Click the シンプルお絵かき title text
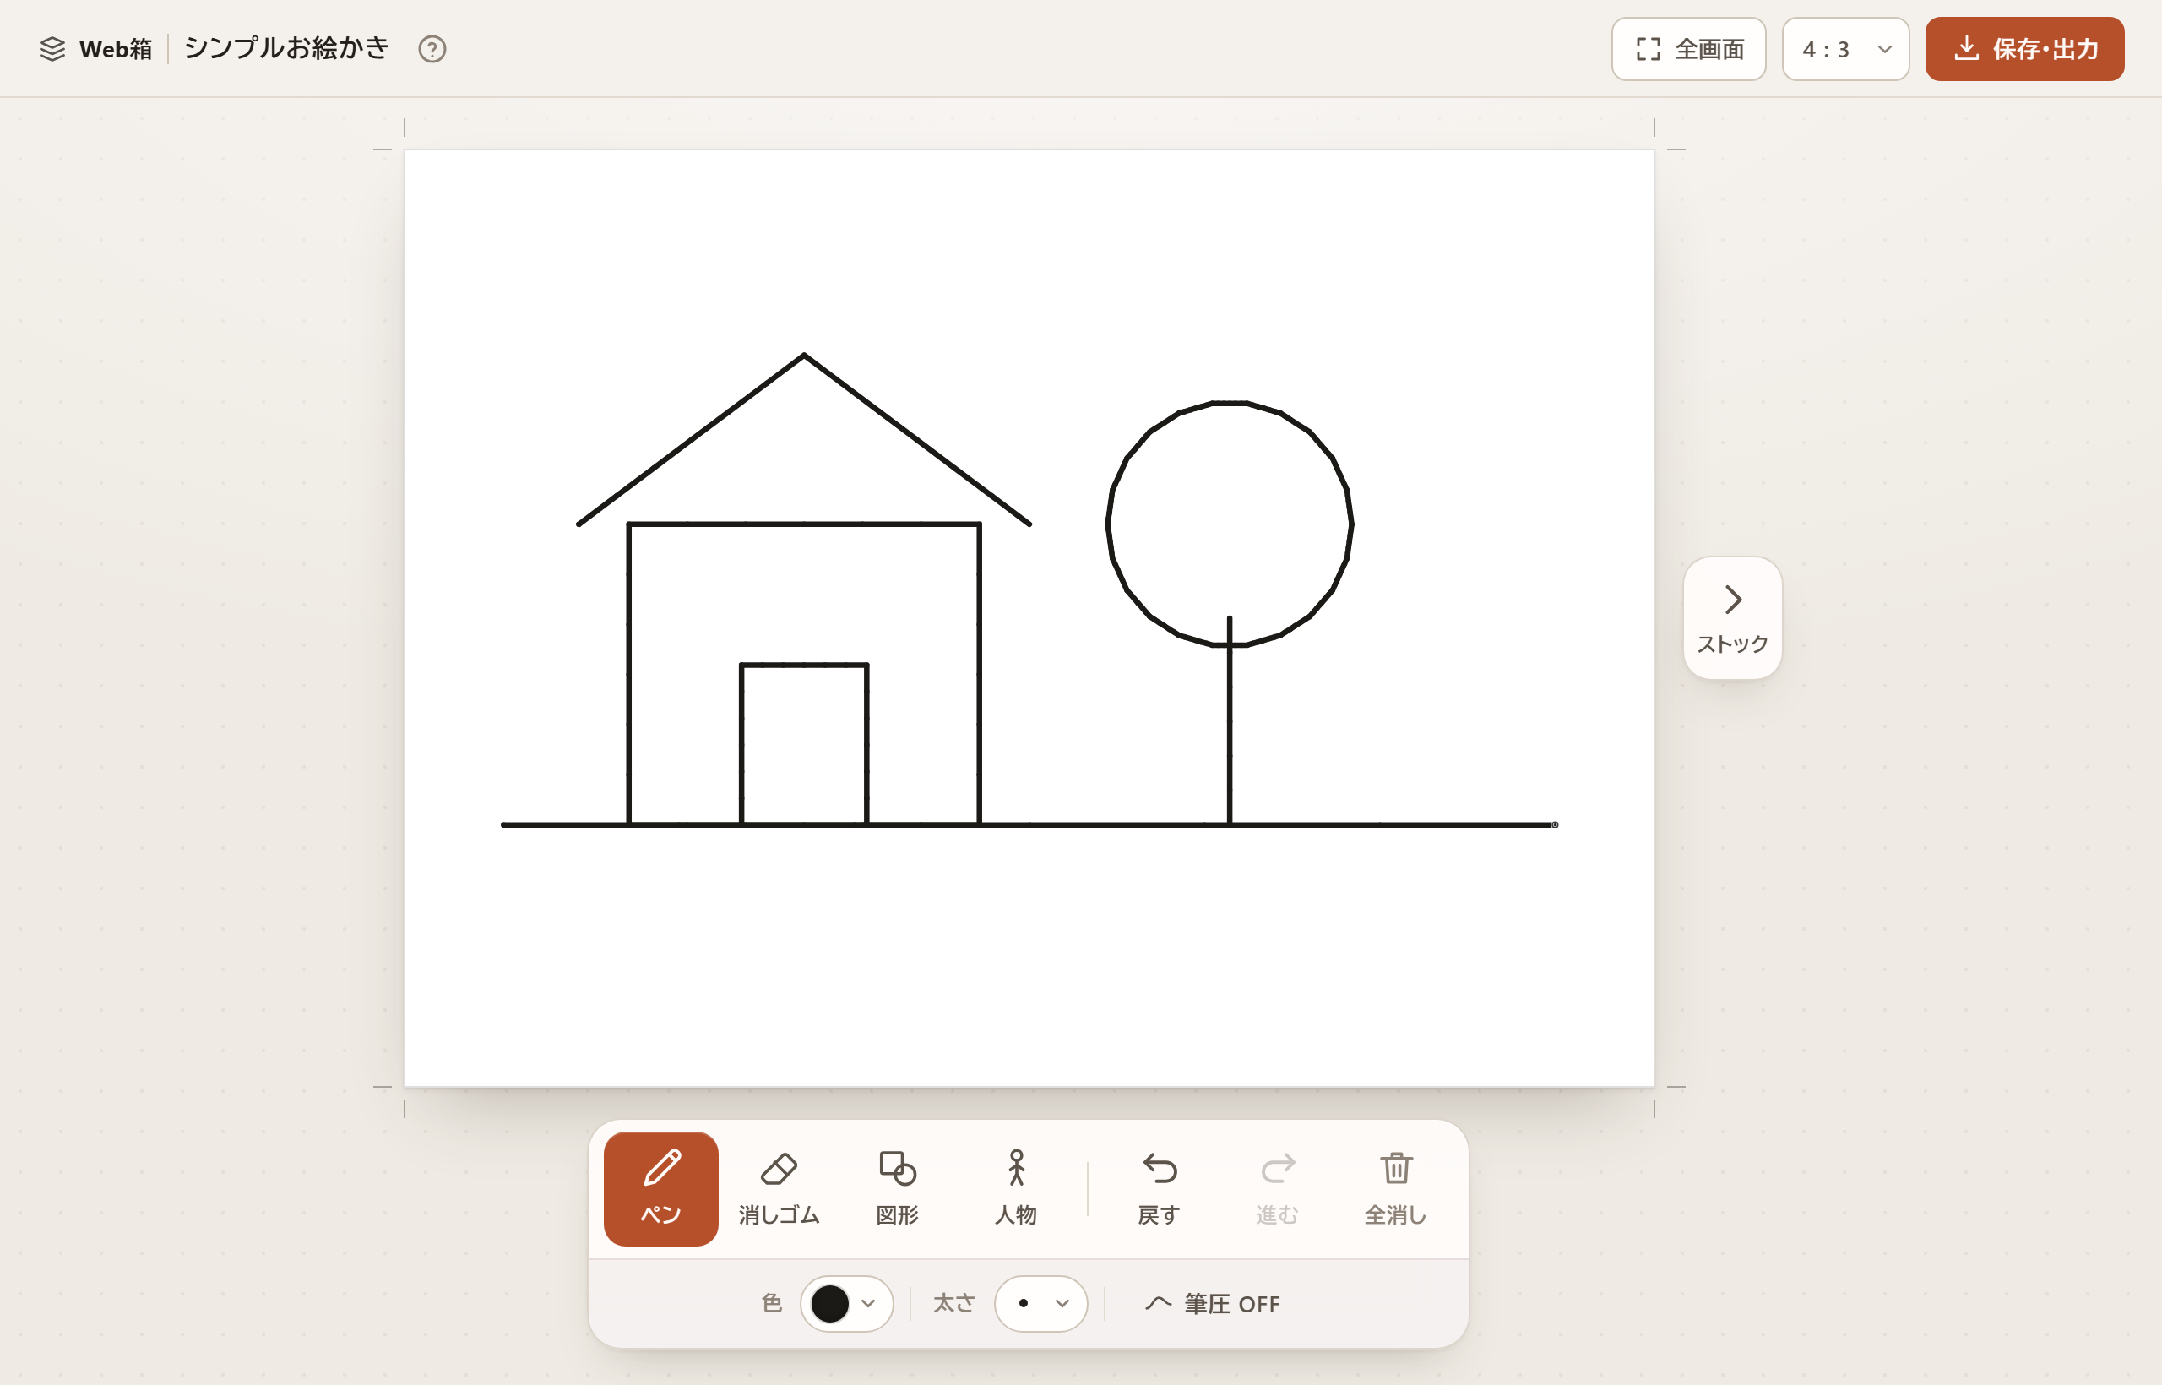This screenshot has width=2162, height=1385. click(286, 49)
